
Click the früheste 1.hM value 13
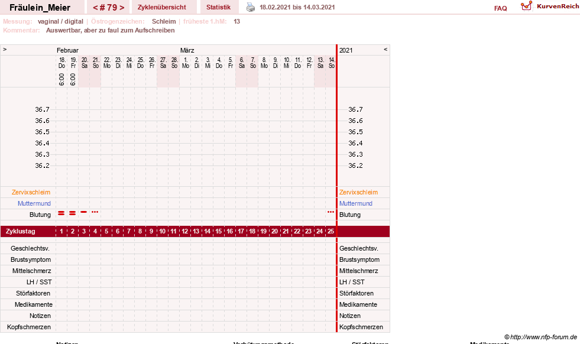236,21
